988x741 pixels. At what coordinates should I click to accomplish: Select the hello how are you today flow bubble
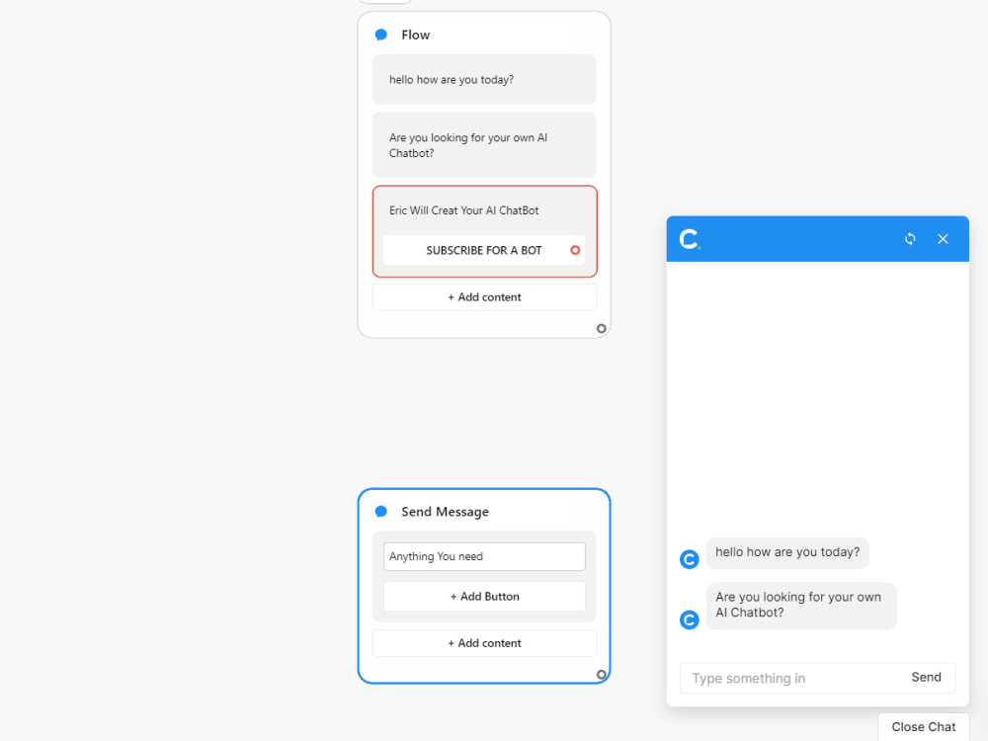pyautogui.click(x=483, y=79)
